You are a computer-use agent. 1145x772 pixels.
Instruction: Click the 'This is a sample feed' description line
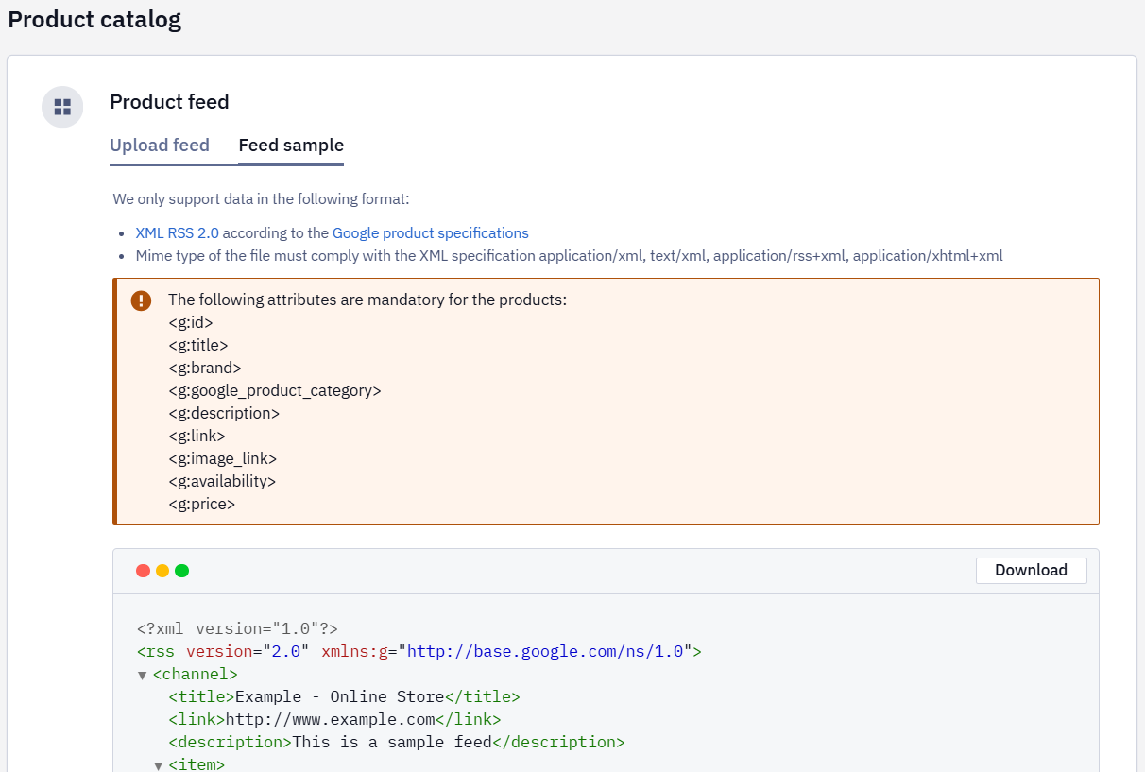coord(397,743)
